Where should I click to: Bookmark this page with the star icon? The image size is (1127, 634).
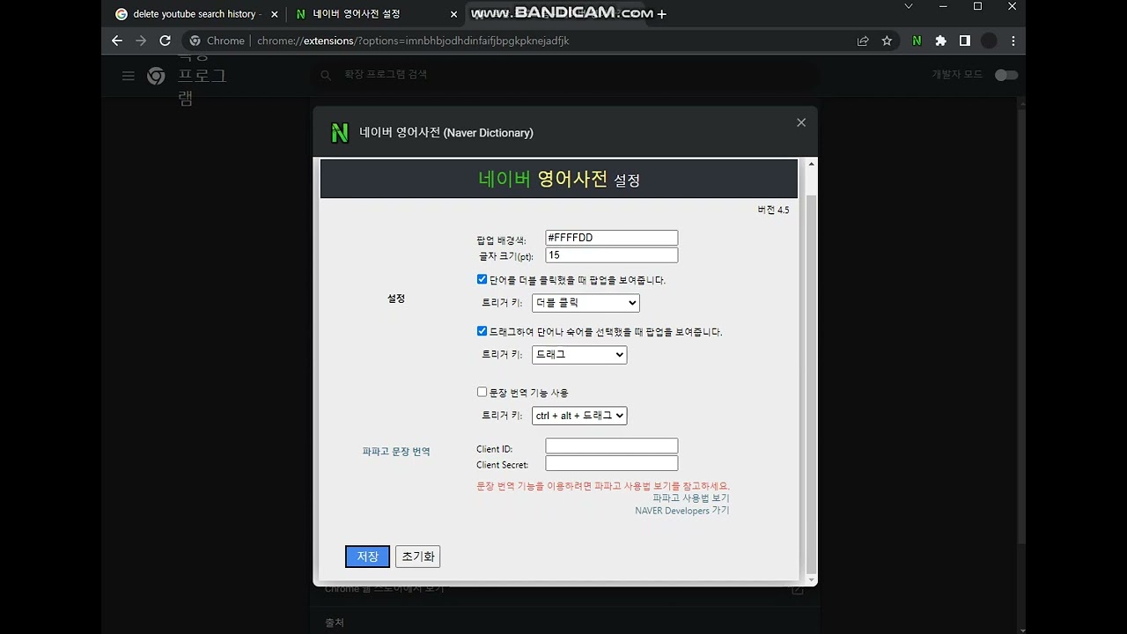887,41
